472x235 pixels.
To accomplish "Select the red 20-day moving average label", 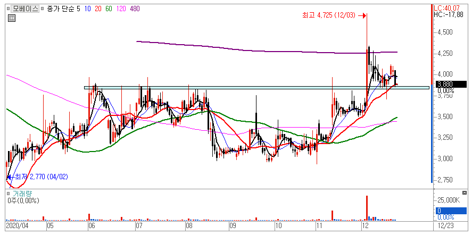I will pos(98,9).
